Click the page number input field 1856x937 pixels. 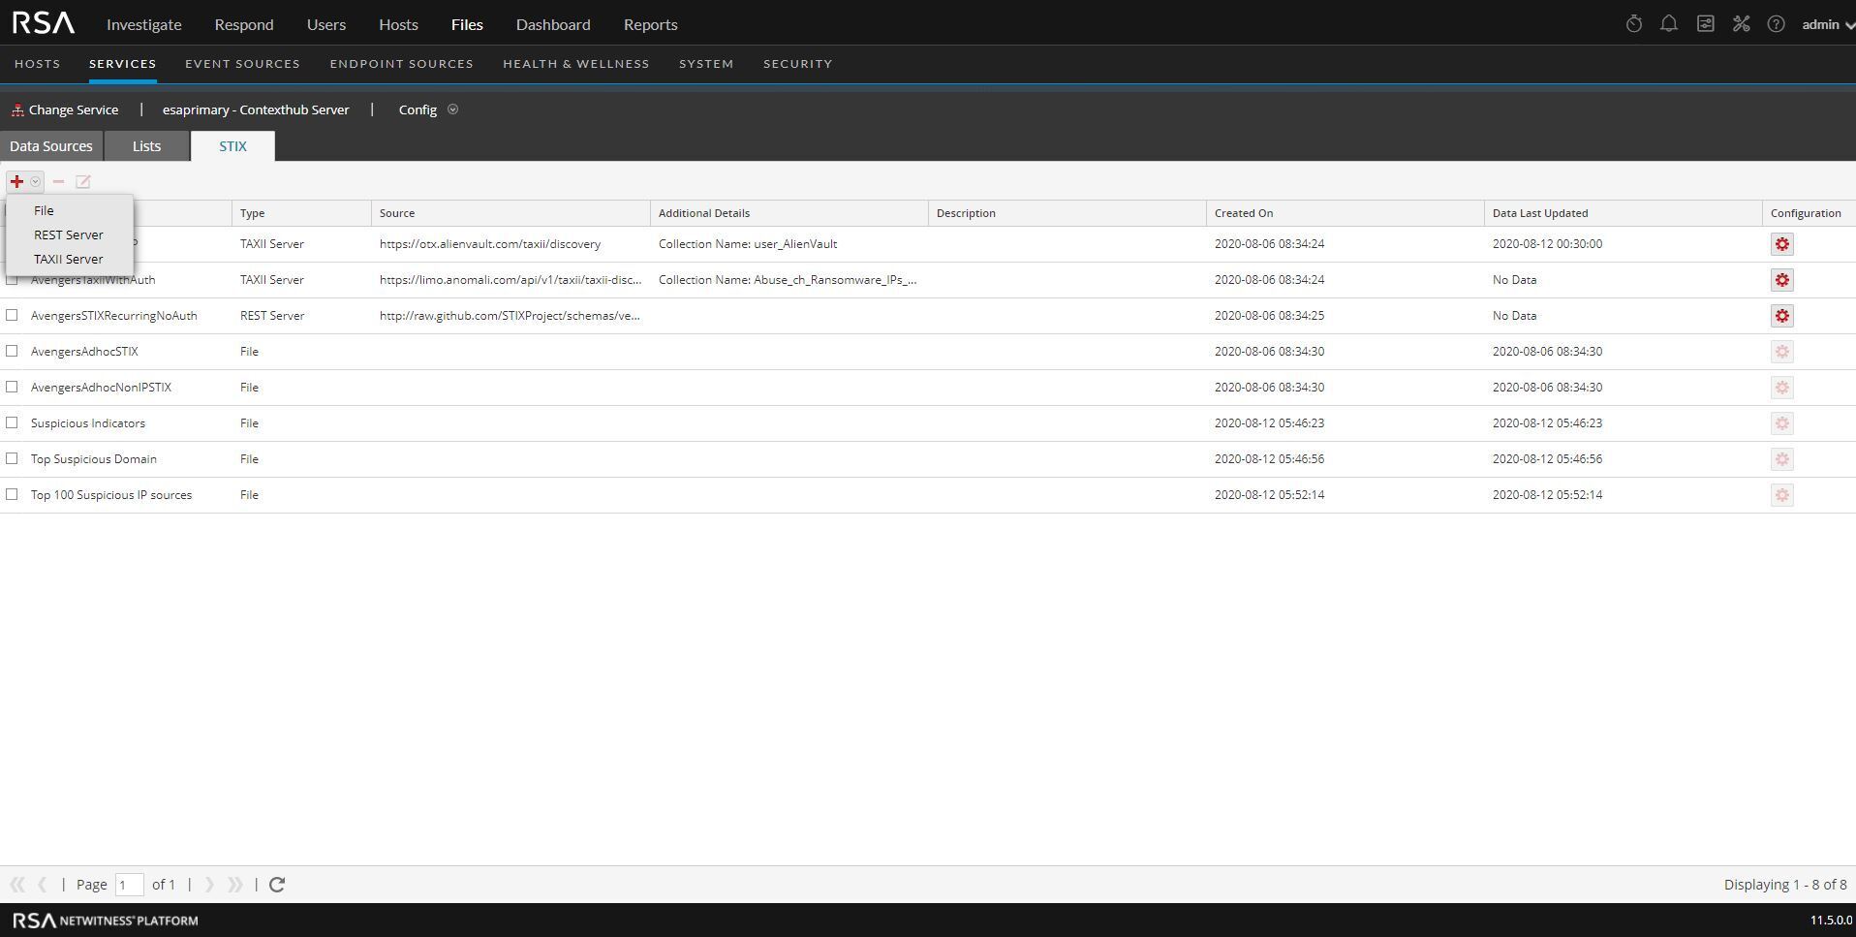pos(129,885)
